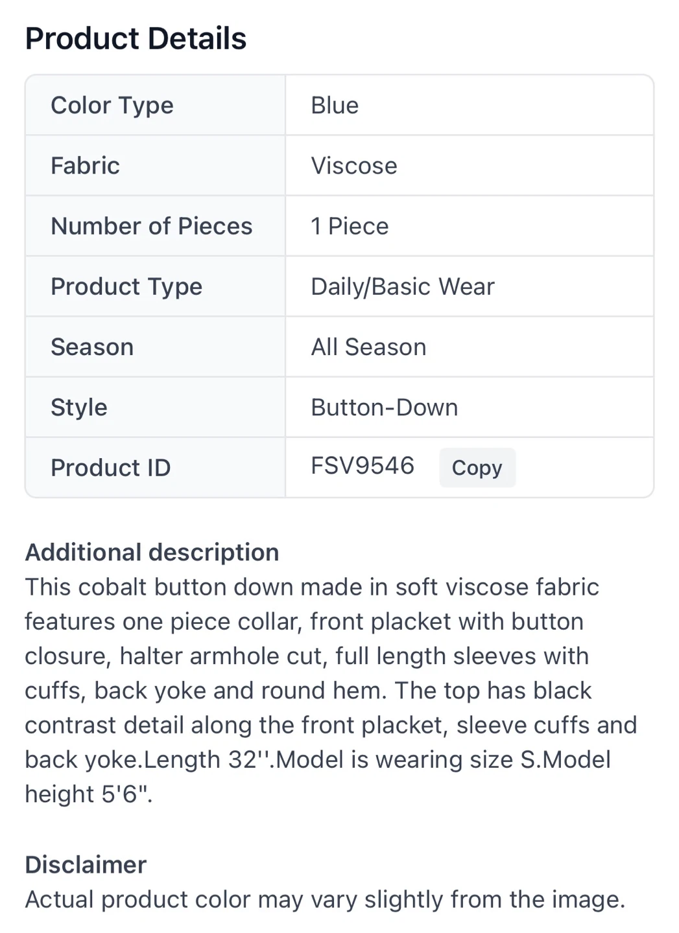This screenshot has width=679, height=933.
Task: Click the Additional description heading
Action: tap(152, 552)
